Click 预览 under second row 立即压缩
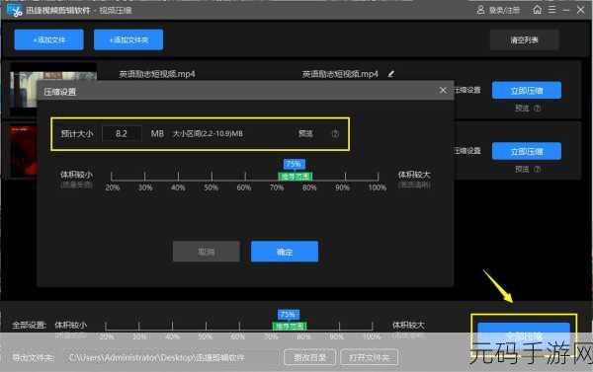 pyautogui.click(x=522, y=169)
